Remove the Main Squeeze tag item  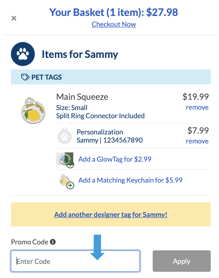coord(197,107)
